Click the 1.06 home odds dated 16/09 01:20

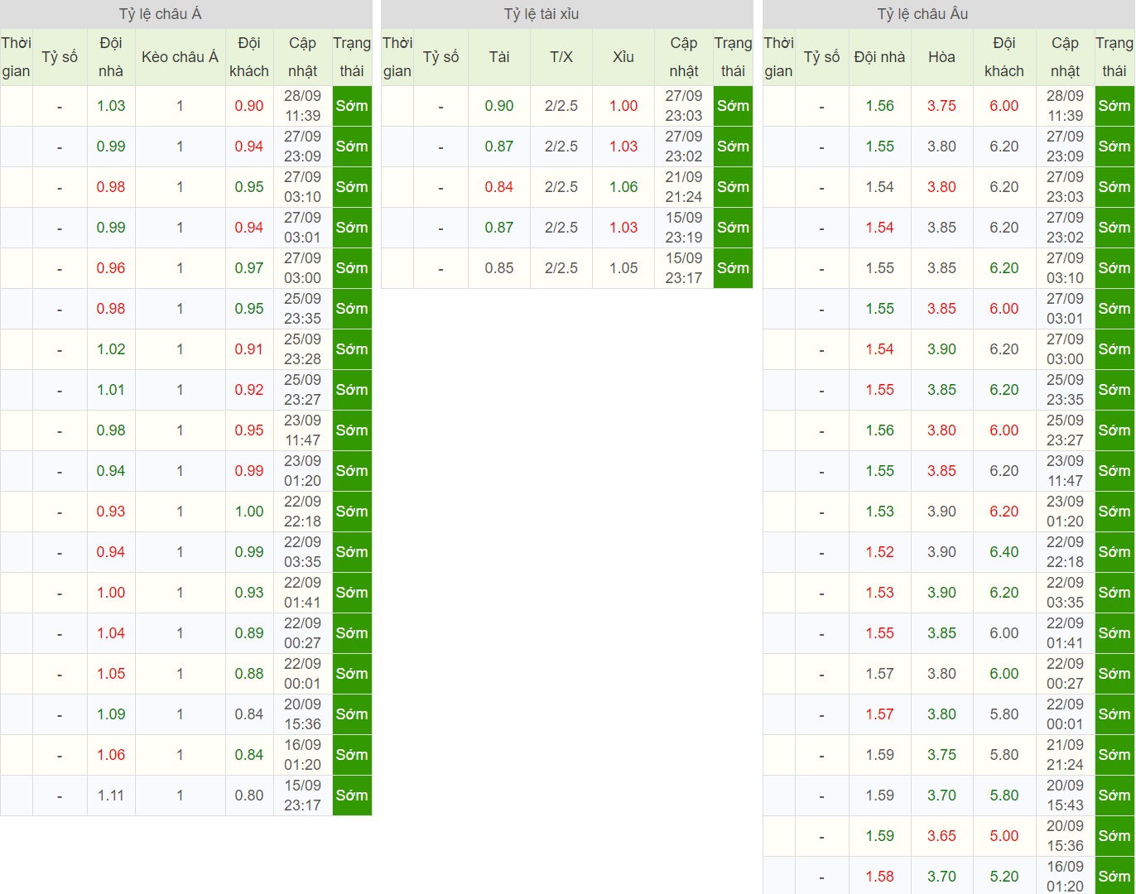coord(111,755)
